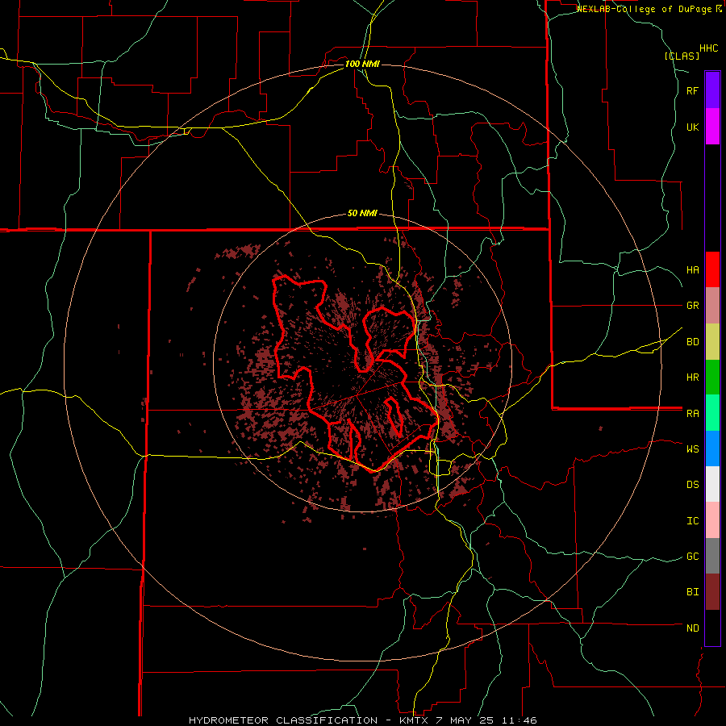Click the RF purple legend swatch
The height and width of the screenshot is (726, 726).
pyautogui.click(x=712, y=90)
